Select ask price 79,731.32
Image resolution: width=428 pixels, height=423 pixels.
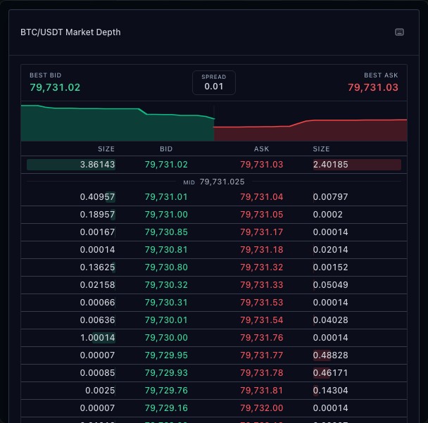tap(261, 267)
